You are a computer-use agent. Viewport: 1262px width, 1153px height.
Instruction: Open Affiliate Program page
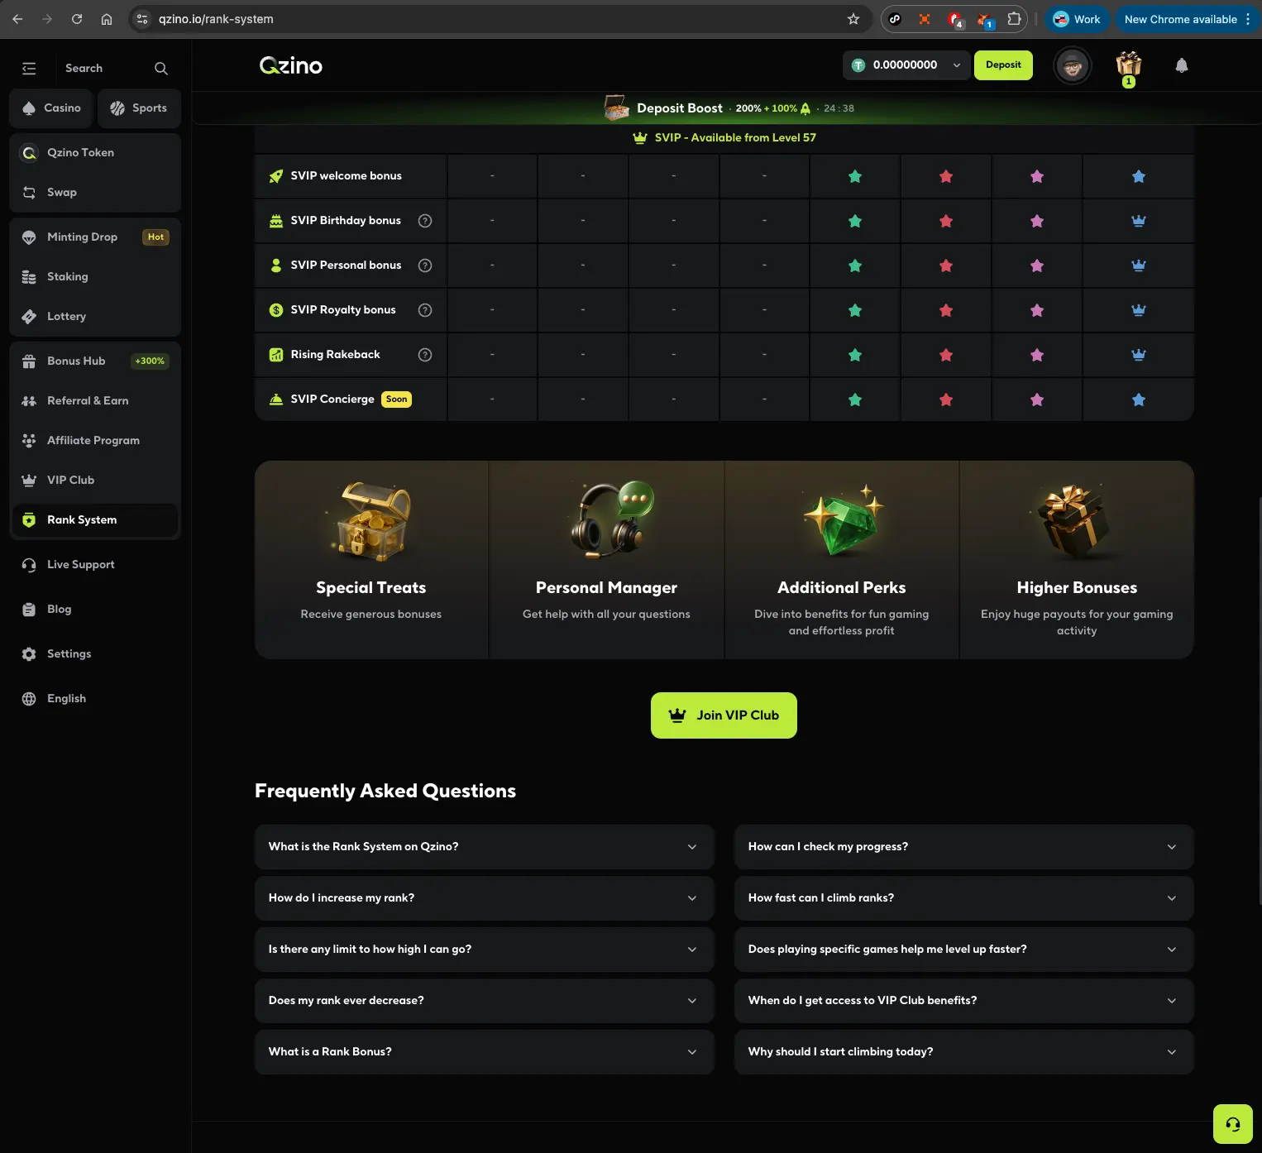(x=95, y=441)
